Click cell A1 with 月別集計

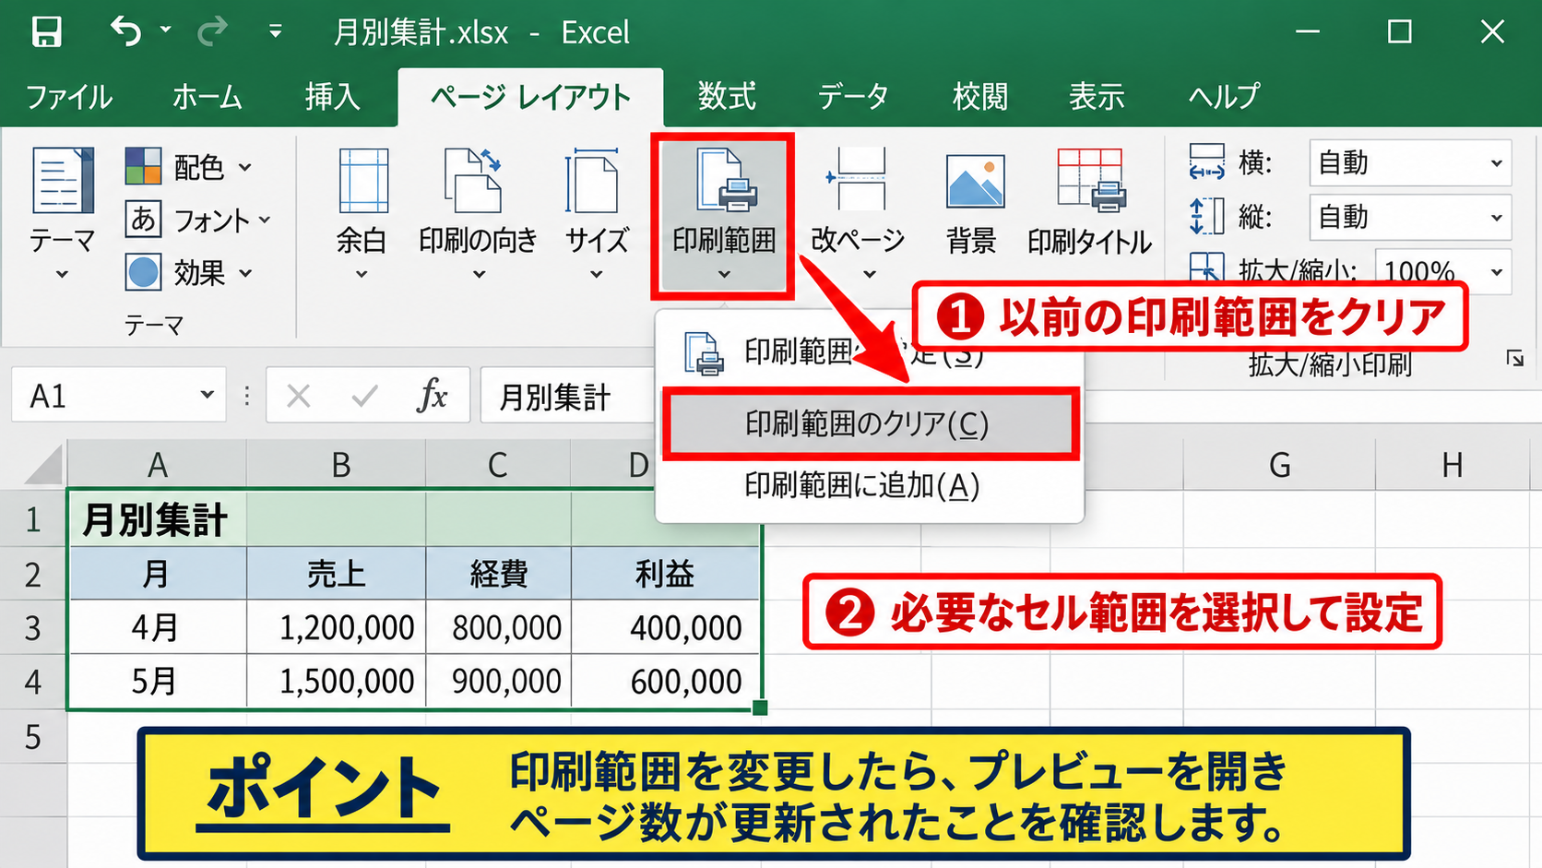(x=158, y=519)
